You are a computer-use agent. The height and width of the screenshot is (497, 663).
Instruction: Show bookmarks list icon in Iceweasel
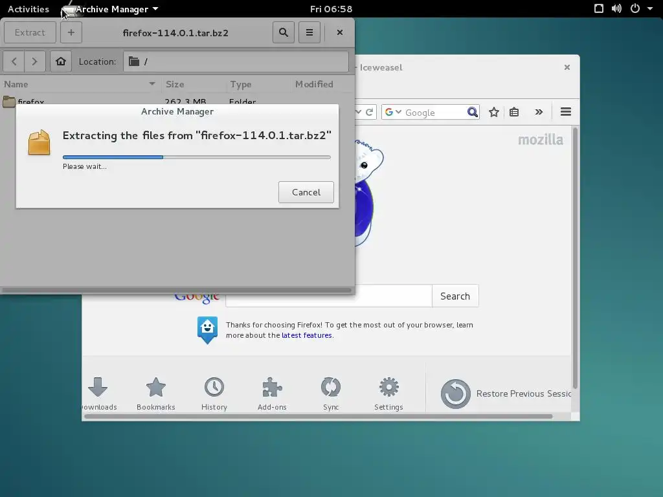point(514,112)
